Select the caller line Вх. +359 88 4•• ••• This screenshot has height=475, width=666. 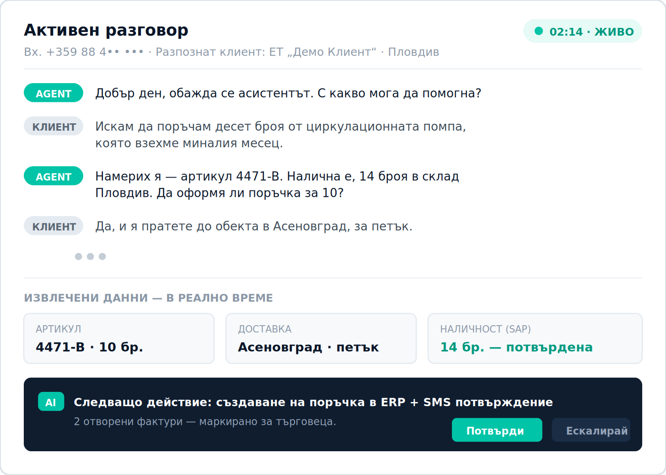(231, 52)
